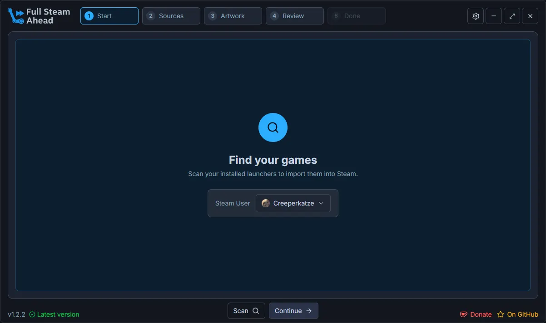The width and height of the screenshot is (546, 323).
Task: Open the Review step
Action: click(x=295, y=16)
